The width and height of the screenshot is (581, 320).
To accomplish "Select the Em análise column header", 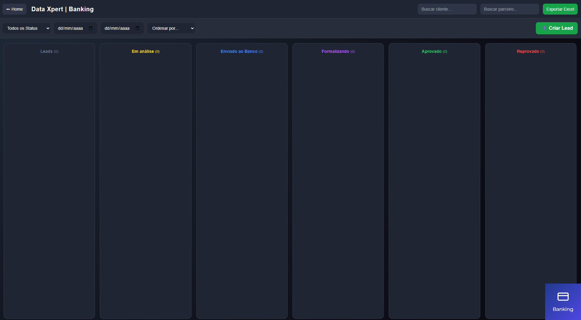I will [x=145, y=51].
